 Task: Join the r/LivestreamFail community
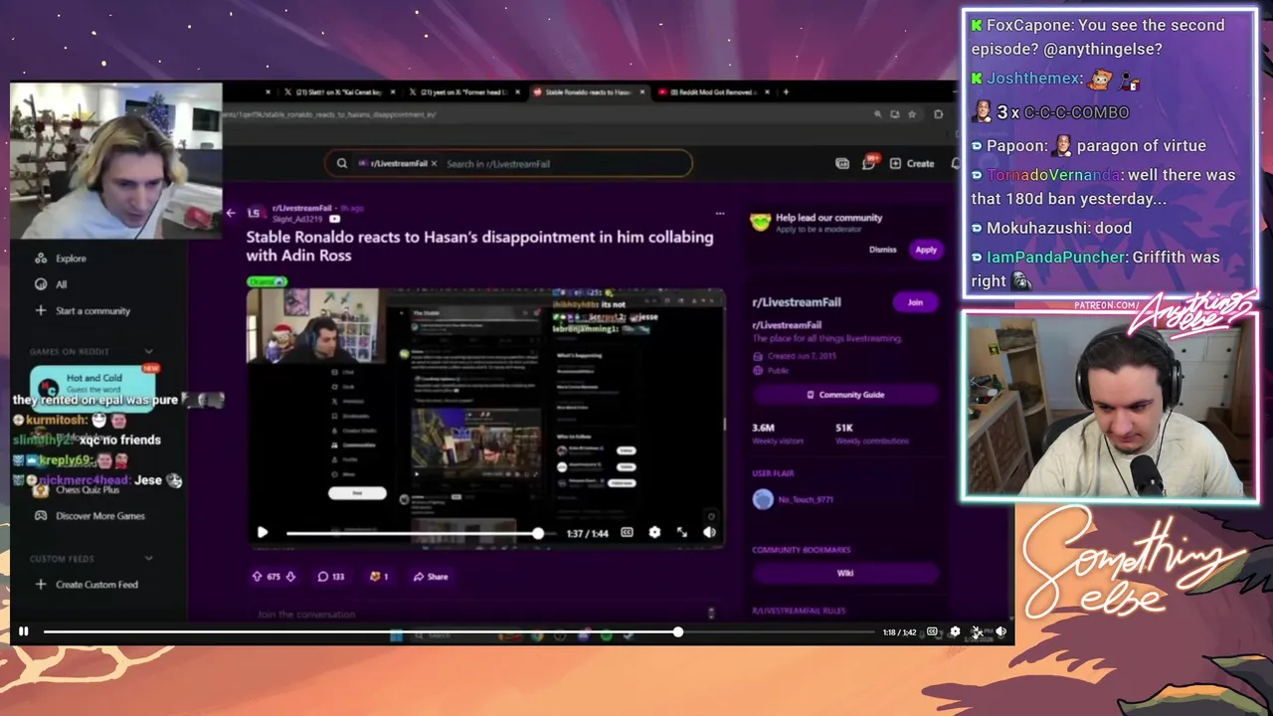click(915, 302)
